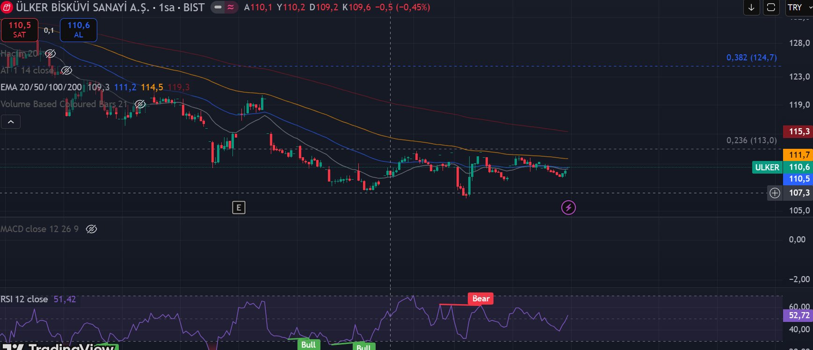Click the 123,0 price axis tick
This screenshot has height=350, width=813.
[799, 77]
